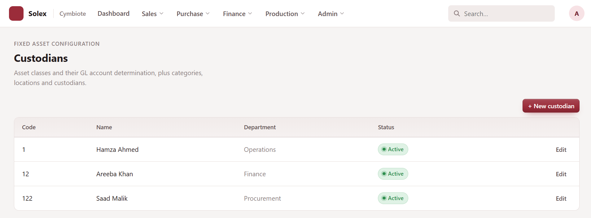591x218 pixels.
Task: Expand the Admin dropdown menu
Action: [331, 14]
